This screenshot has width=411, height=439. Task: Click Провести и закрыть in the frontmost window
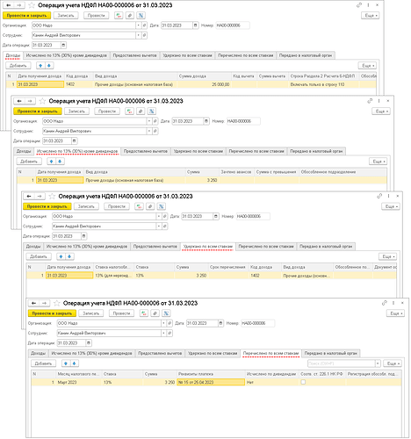point(52,313)
